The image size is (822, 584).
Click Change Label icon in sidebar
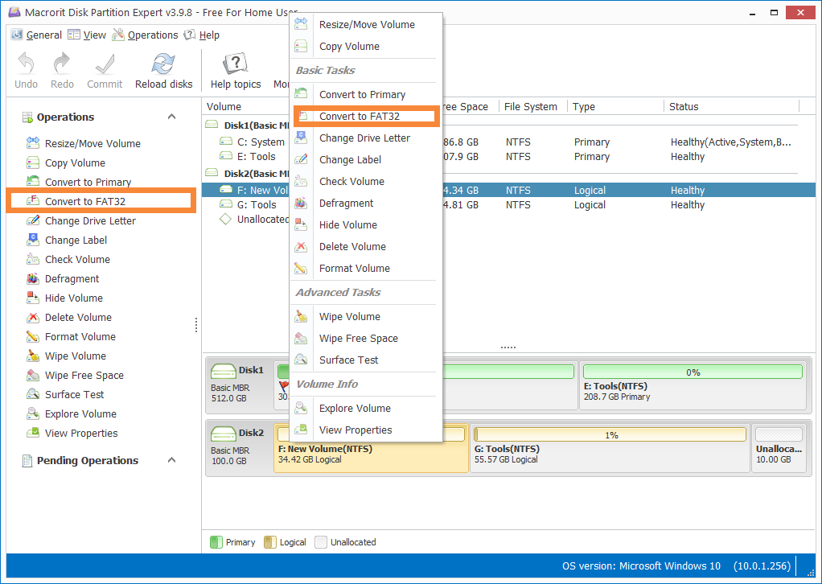coord(32,240)
